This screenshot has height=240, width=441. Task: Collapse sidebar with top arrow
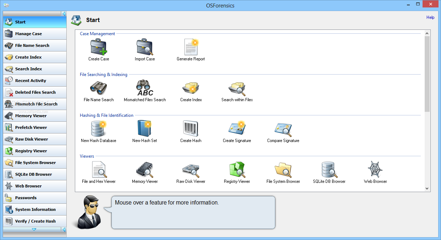point(64,14)
